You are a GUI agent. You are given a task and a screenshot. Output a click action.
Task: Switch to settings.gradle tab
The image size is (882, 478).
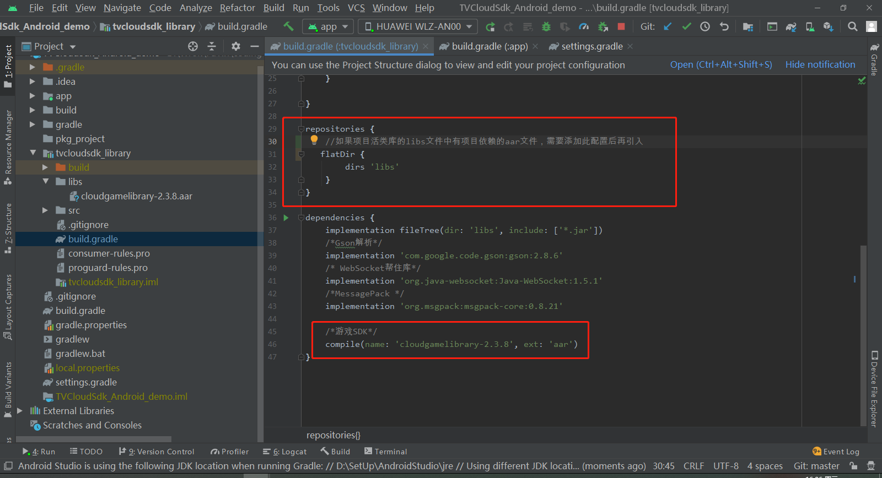(x=592, y=46)
